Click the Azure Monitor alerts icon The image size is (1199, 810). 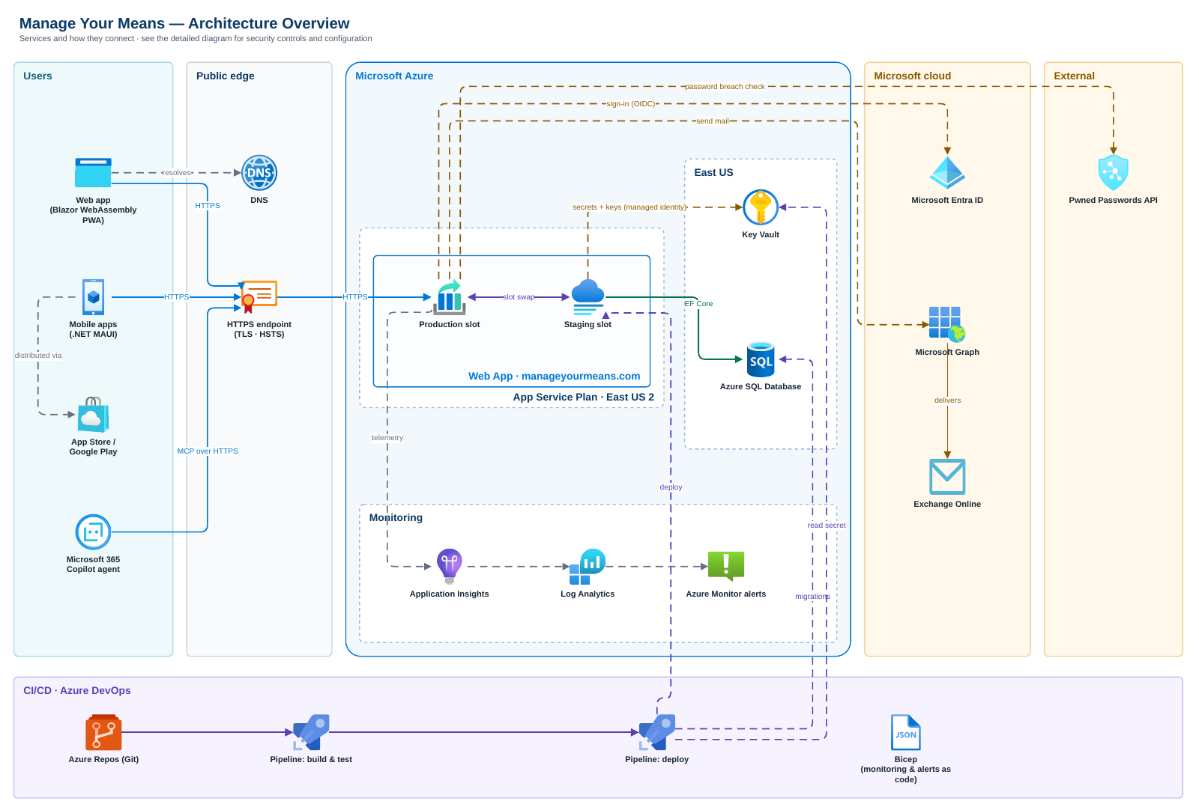click(726, 567)
